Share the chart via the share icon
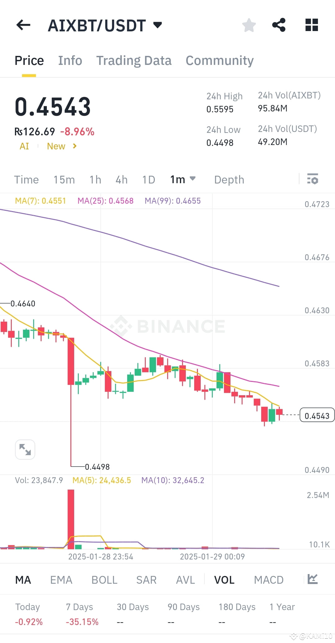This screenshot has width=335, height=643. (279, 25)
